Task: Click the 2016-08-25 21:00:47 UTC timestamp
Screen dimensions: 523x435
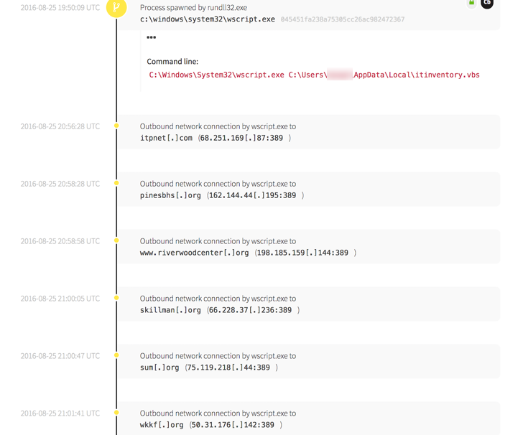Action: [60, 356]
